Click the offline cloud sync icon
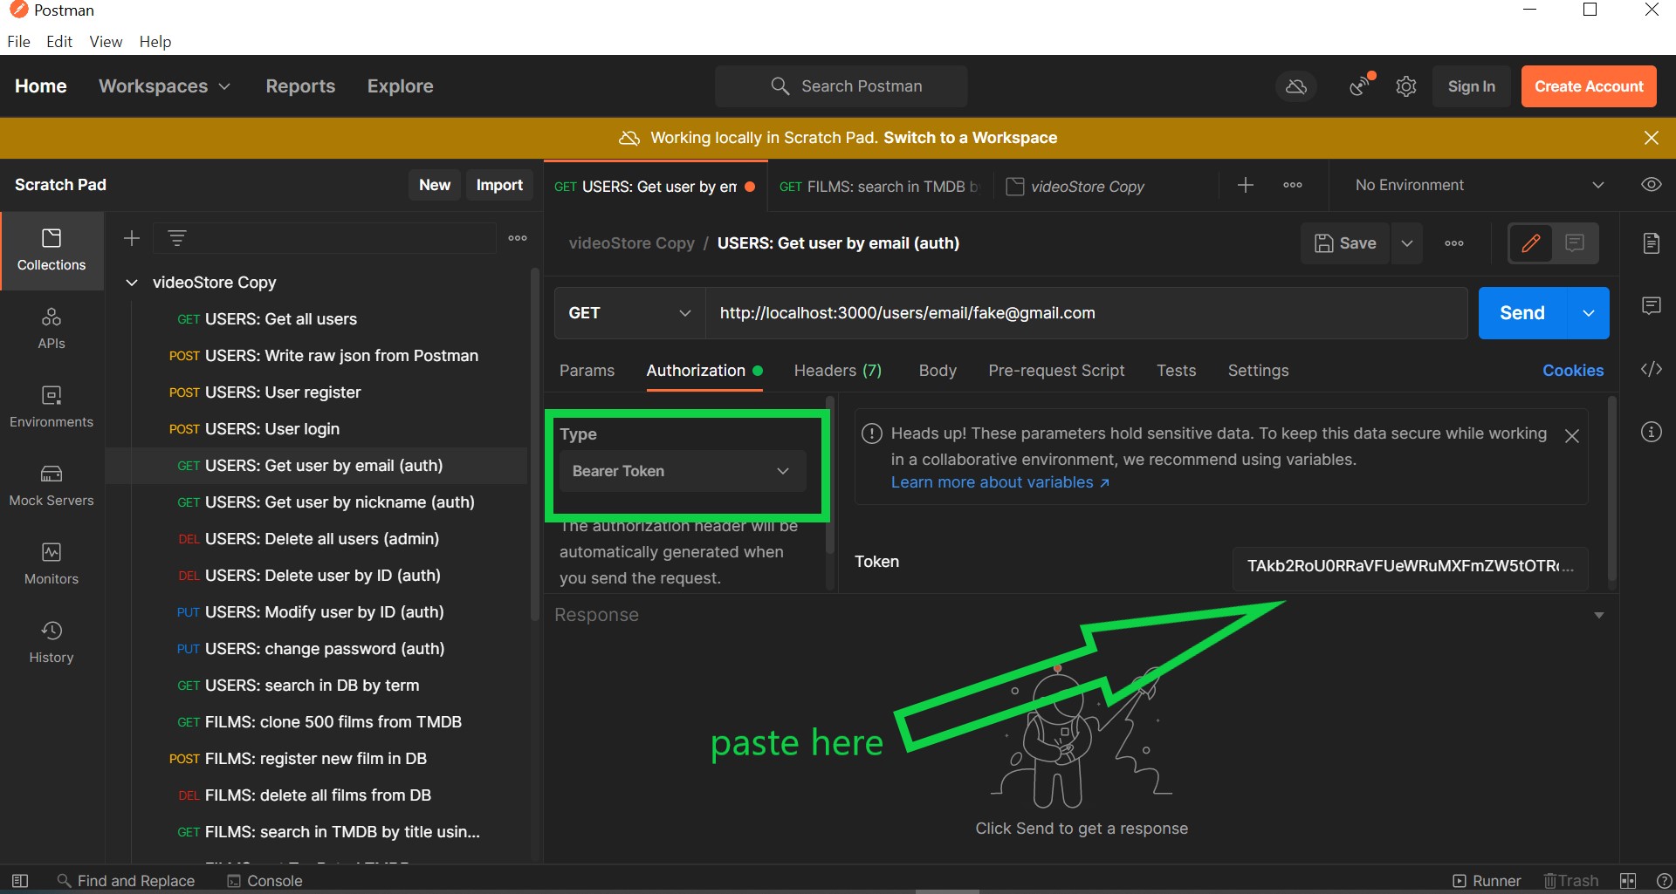This screenshot has height=894, width=1676. point(1296,86)
